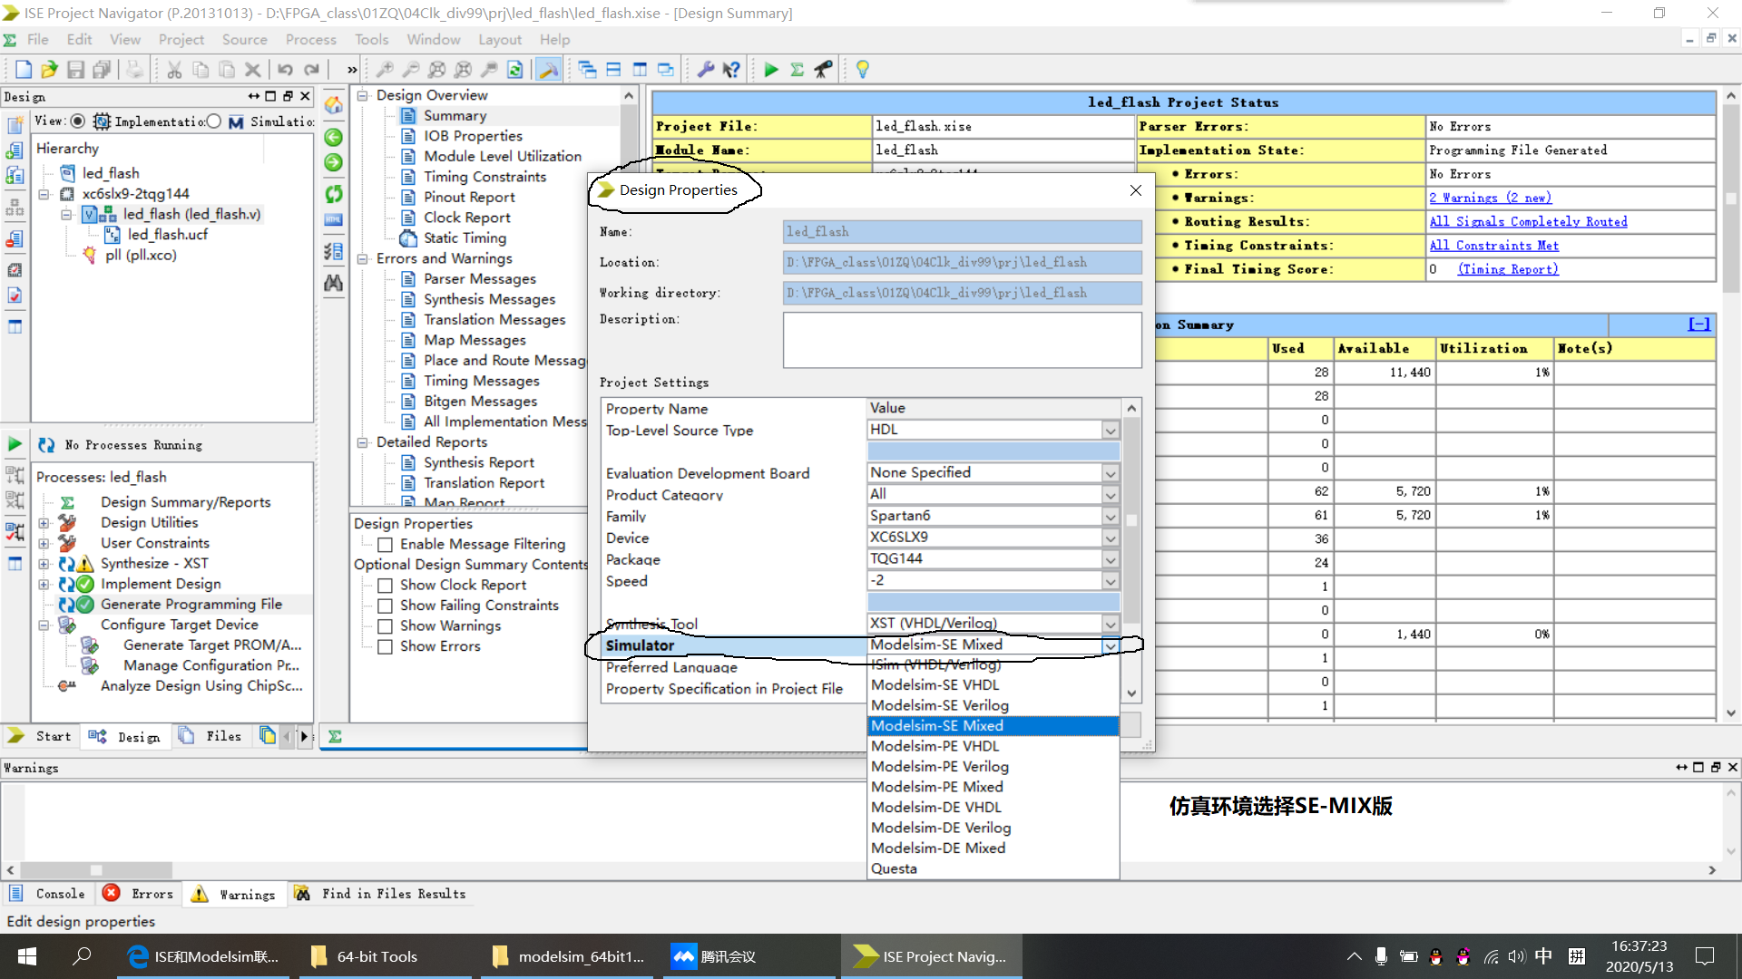The height and width of the screenshot is (979, 1742).
Task: Click the Zoom In magnifier icon
Action: click(385, 70)
